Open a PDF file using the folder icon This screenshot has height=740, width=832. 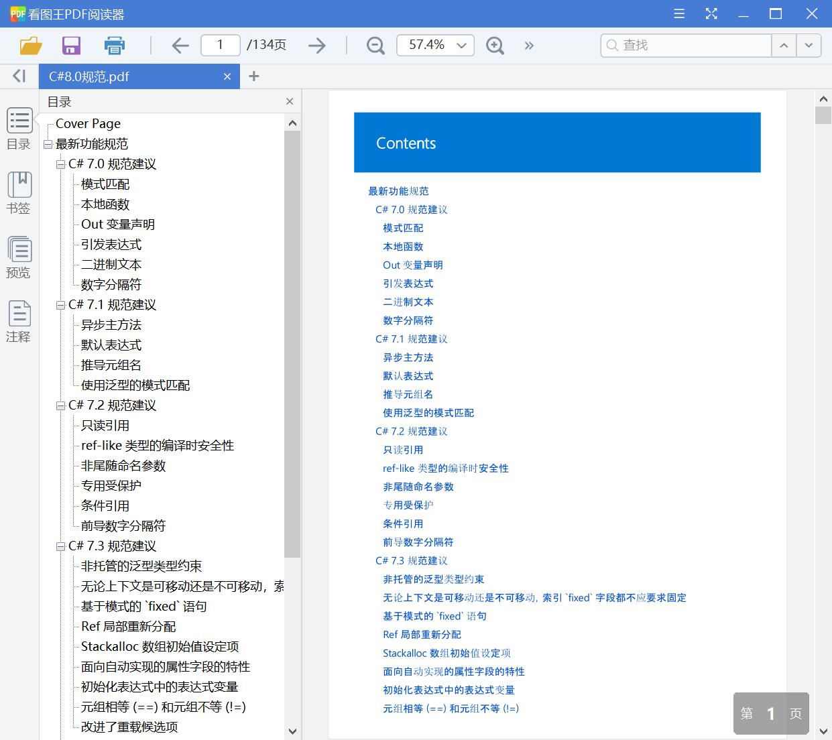[x=29, y=45]
